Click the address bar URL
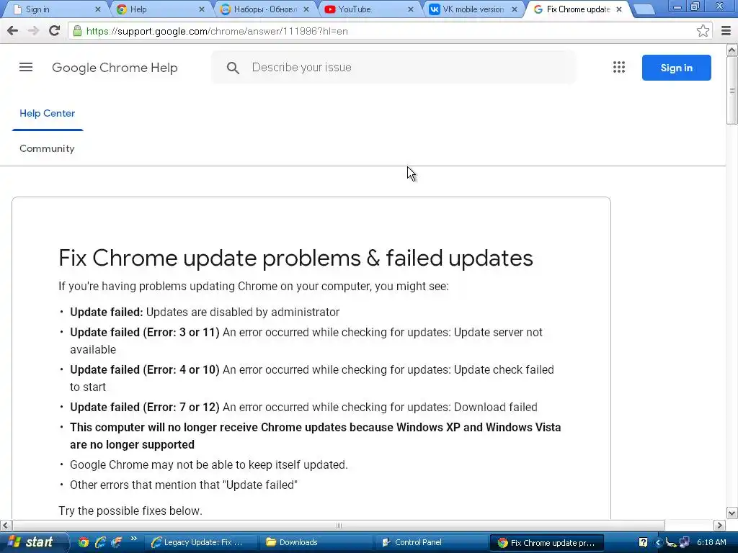The width and height of the screenshot is (738, 553). pyautogui.click(x=217, y=31)
